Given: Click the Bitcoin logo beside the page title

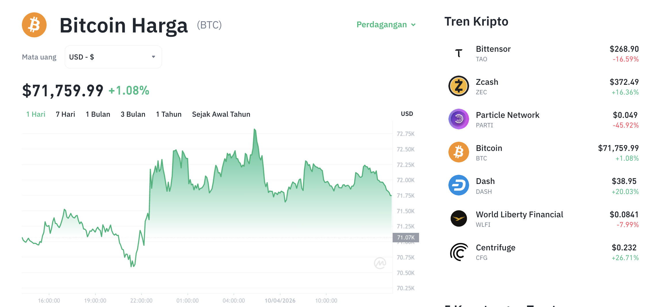Looking at the screenshot, I should [x=34, y=25].
